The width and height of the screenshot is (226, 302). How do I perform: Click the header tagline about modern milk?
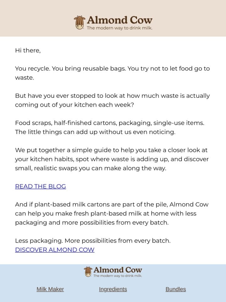click(120, 28)
